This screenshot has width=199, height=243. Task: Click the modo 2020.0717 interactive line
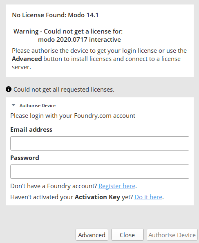79,40
